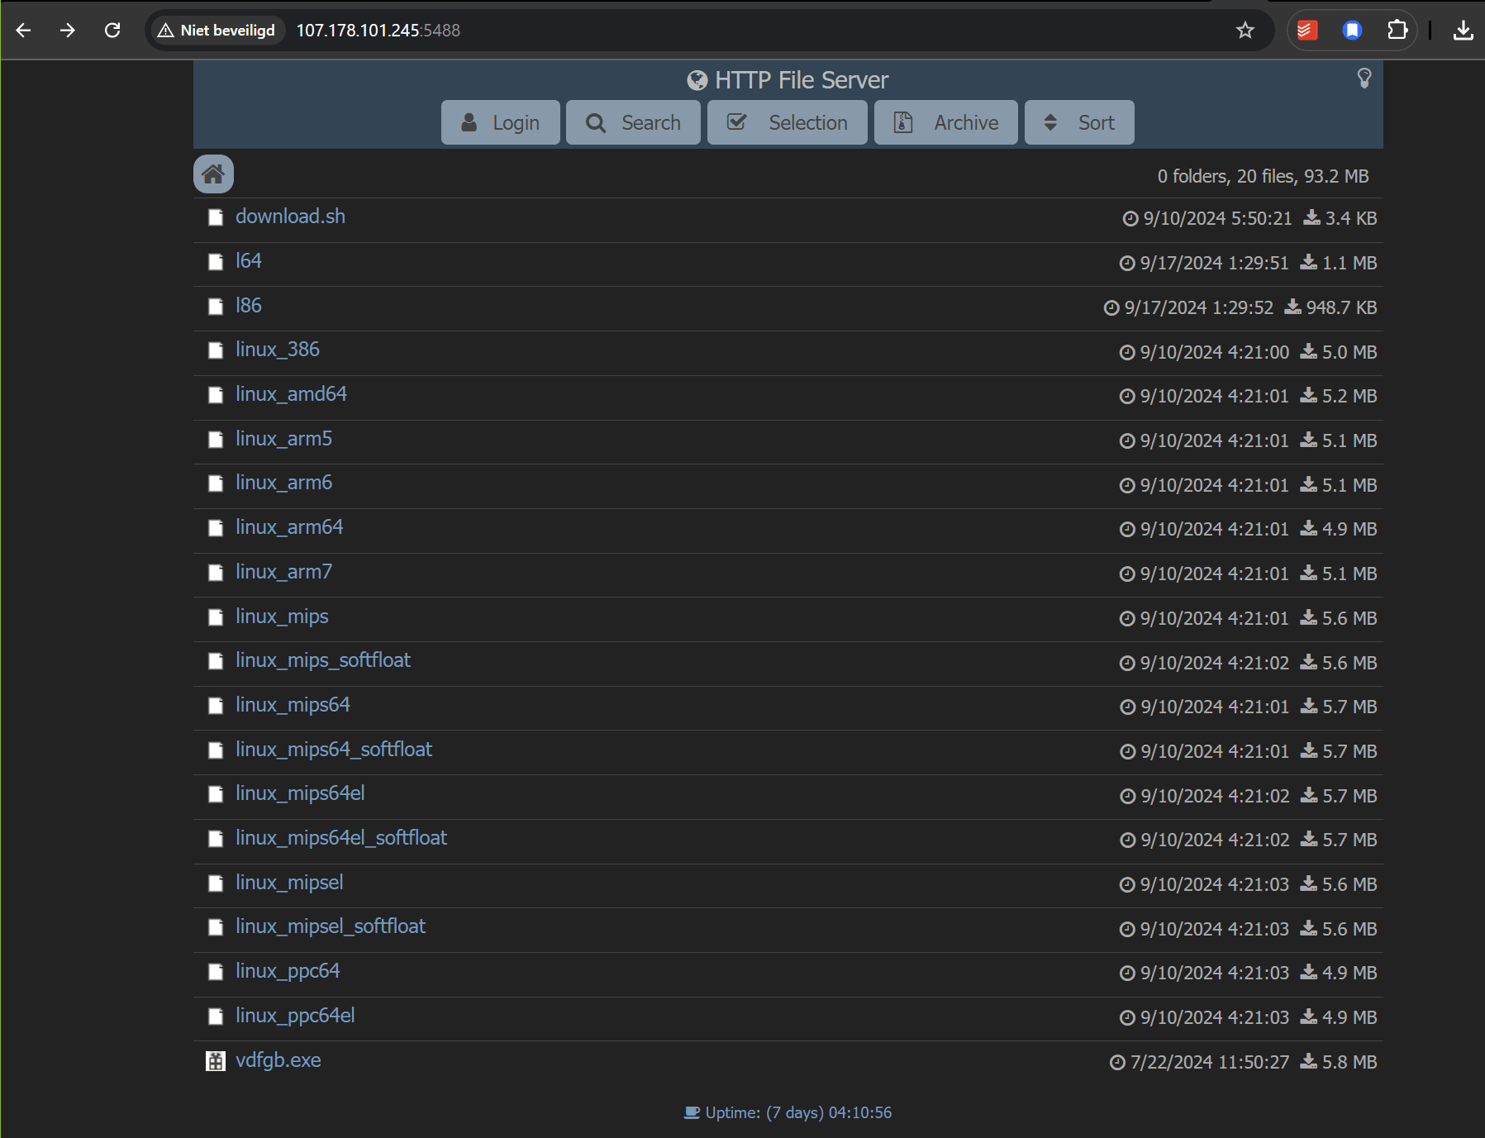Click the Login button
Image resolution: width=1485 pixels, height=1138 pixels.
pyautogui.click(x=499, y=122)
